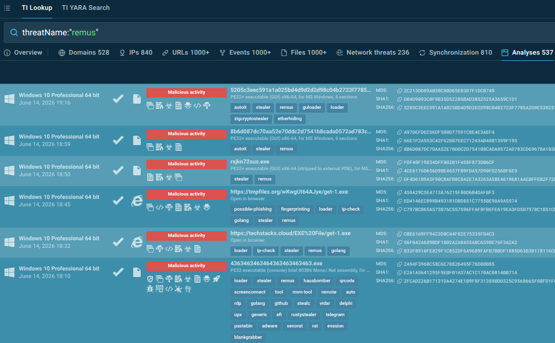Viewport: 555px width, 343px height.
Task: Click the fingerprinting tag
Action: [295, 209]
